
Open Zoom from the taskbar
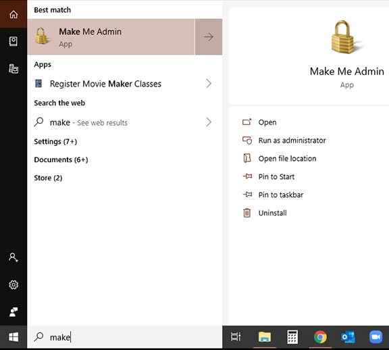click(376, 337)
